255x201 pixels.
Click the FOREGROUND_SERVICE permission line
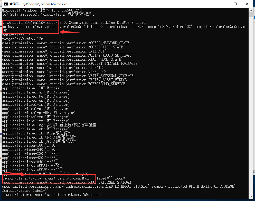pos(64,84)
